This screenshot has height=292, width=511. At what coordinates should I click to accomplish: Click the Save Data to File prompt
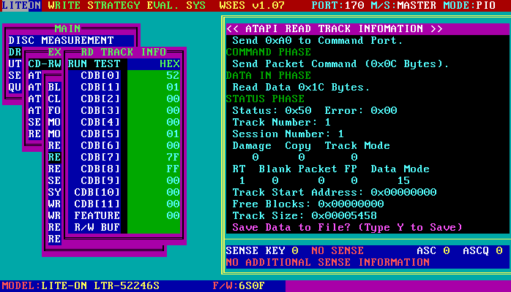click(x=347, y=227)
